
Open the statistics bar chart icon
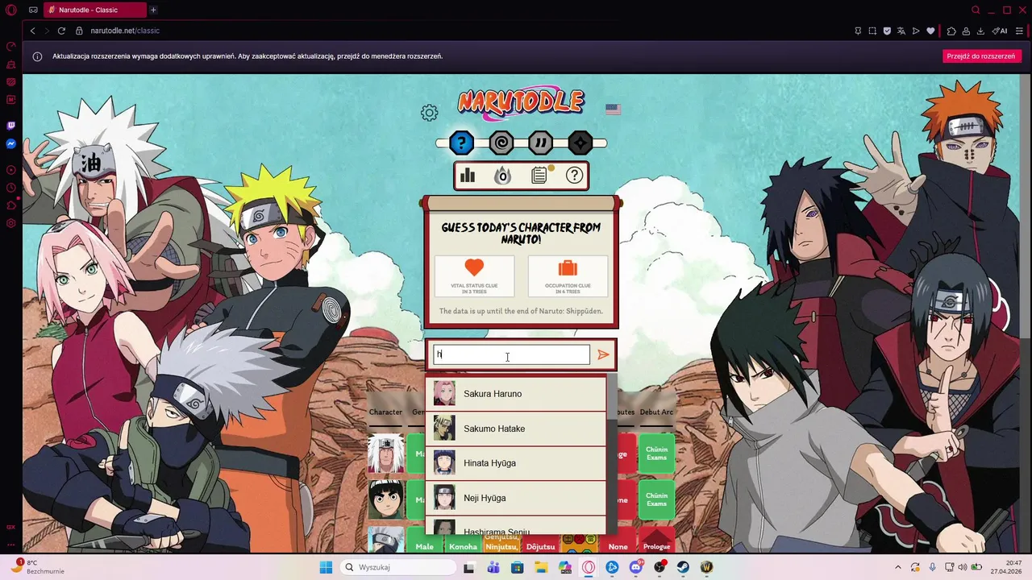pyautogui.click(x=467, y=175)
